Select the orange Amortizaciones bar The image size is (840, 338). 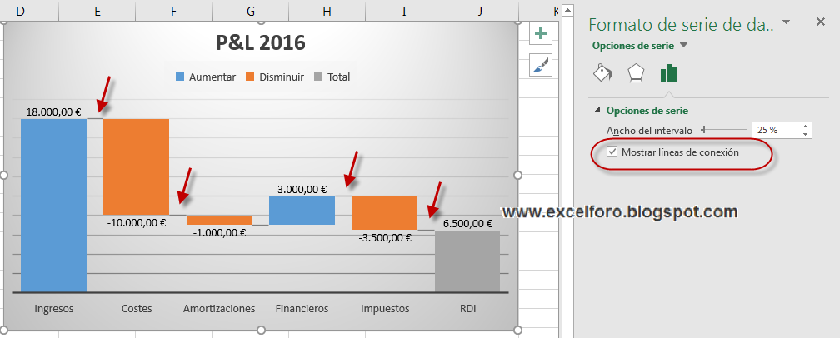[219, 220]
